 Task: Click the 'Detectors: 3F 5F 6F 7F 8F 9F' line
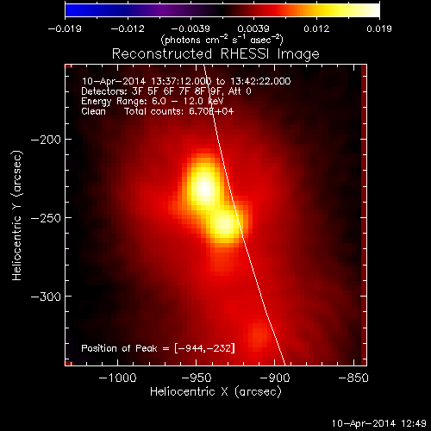click(166, 91)
